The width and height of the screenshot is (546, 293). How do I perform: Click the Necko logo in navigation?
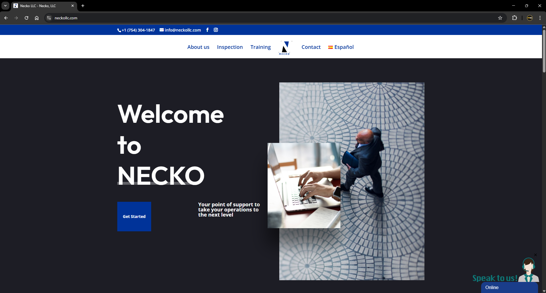tap(285, 47)
